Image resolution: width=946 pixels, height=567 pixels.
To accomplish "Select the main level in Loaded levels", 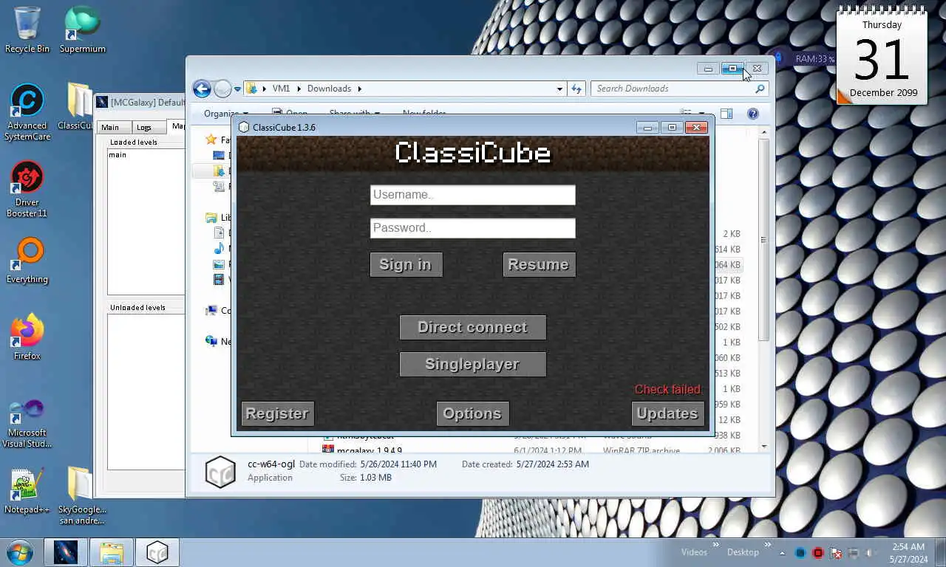I will (x=118, y=155).
